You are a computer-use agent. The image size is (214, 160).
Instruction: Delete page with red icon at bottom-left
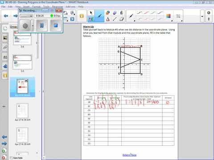click(4, 157)
